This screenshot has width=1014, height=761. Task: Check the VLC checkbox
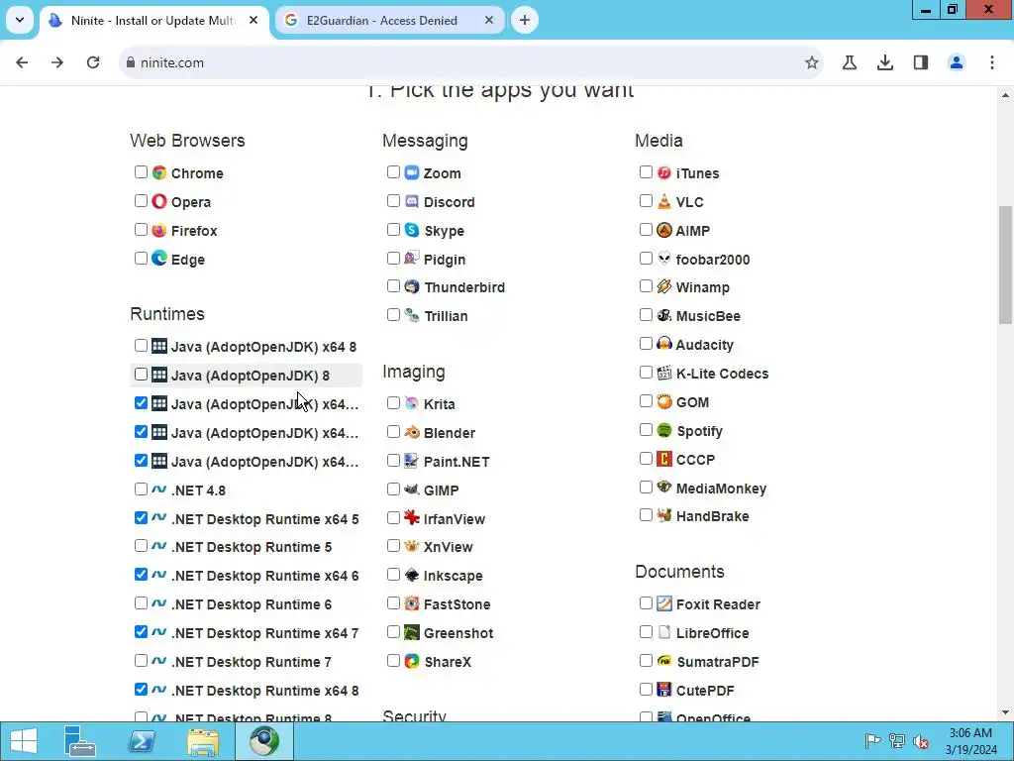coord(646,200)
